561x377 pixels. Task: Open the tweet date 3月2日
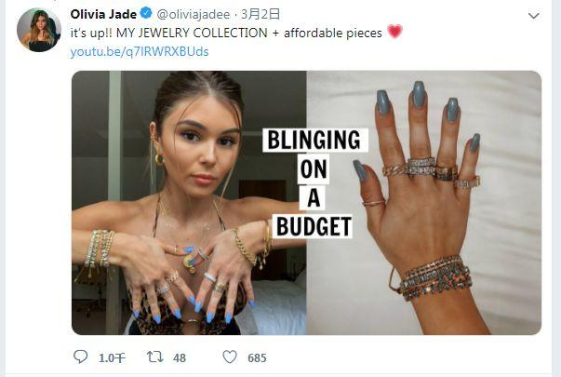point(260,14)
